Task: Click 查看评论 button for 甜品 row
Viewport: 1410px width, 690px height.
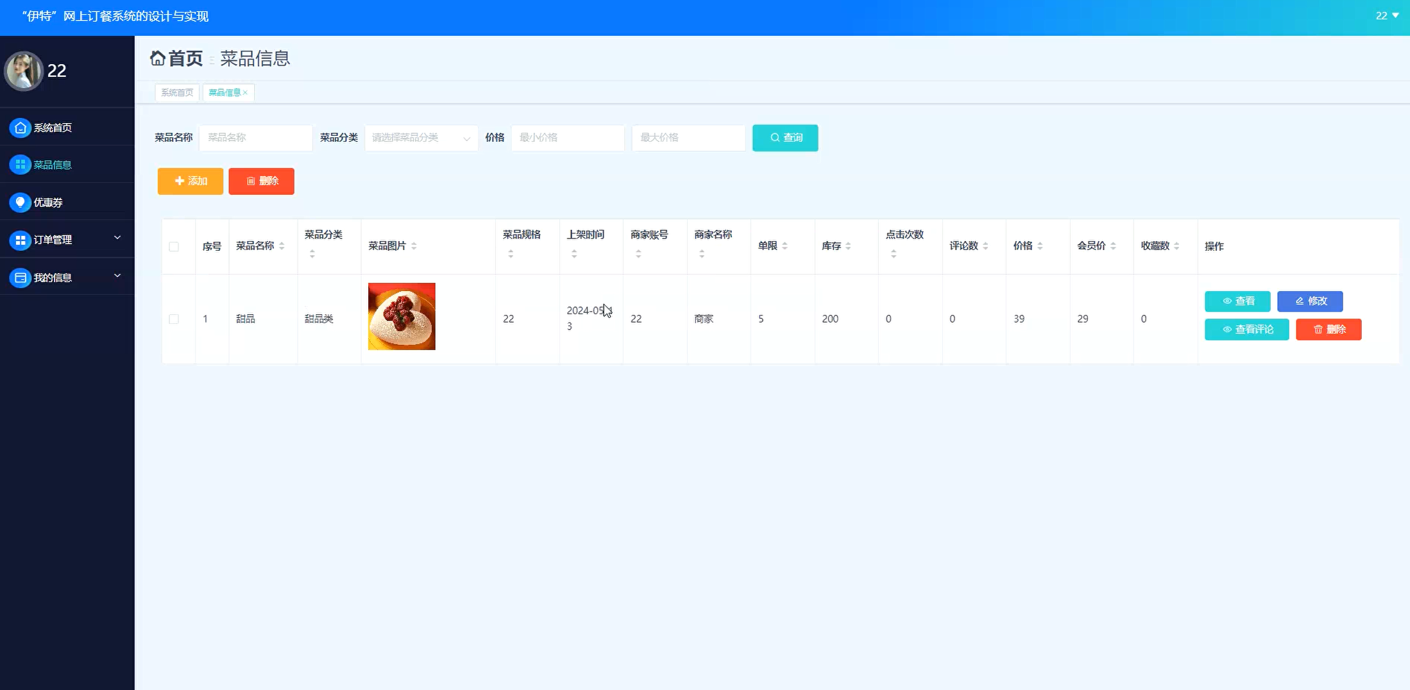Action: (x=1247, y=330)
